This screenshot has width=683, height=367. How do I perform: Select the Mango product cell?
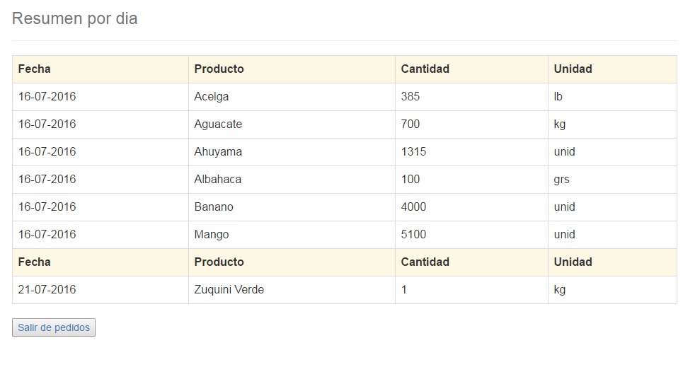tap(292, 235)
